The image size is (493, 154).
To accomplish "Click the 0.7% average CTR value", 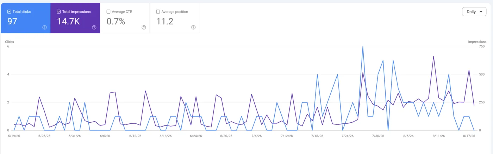I will coord(116,21).
